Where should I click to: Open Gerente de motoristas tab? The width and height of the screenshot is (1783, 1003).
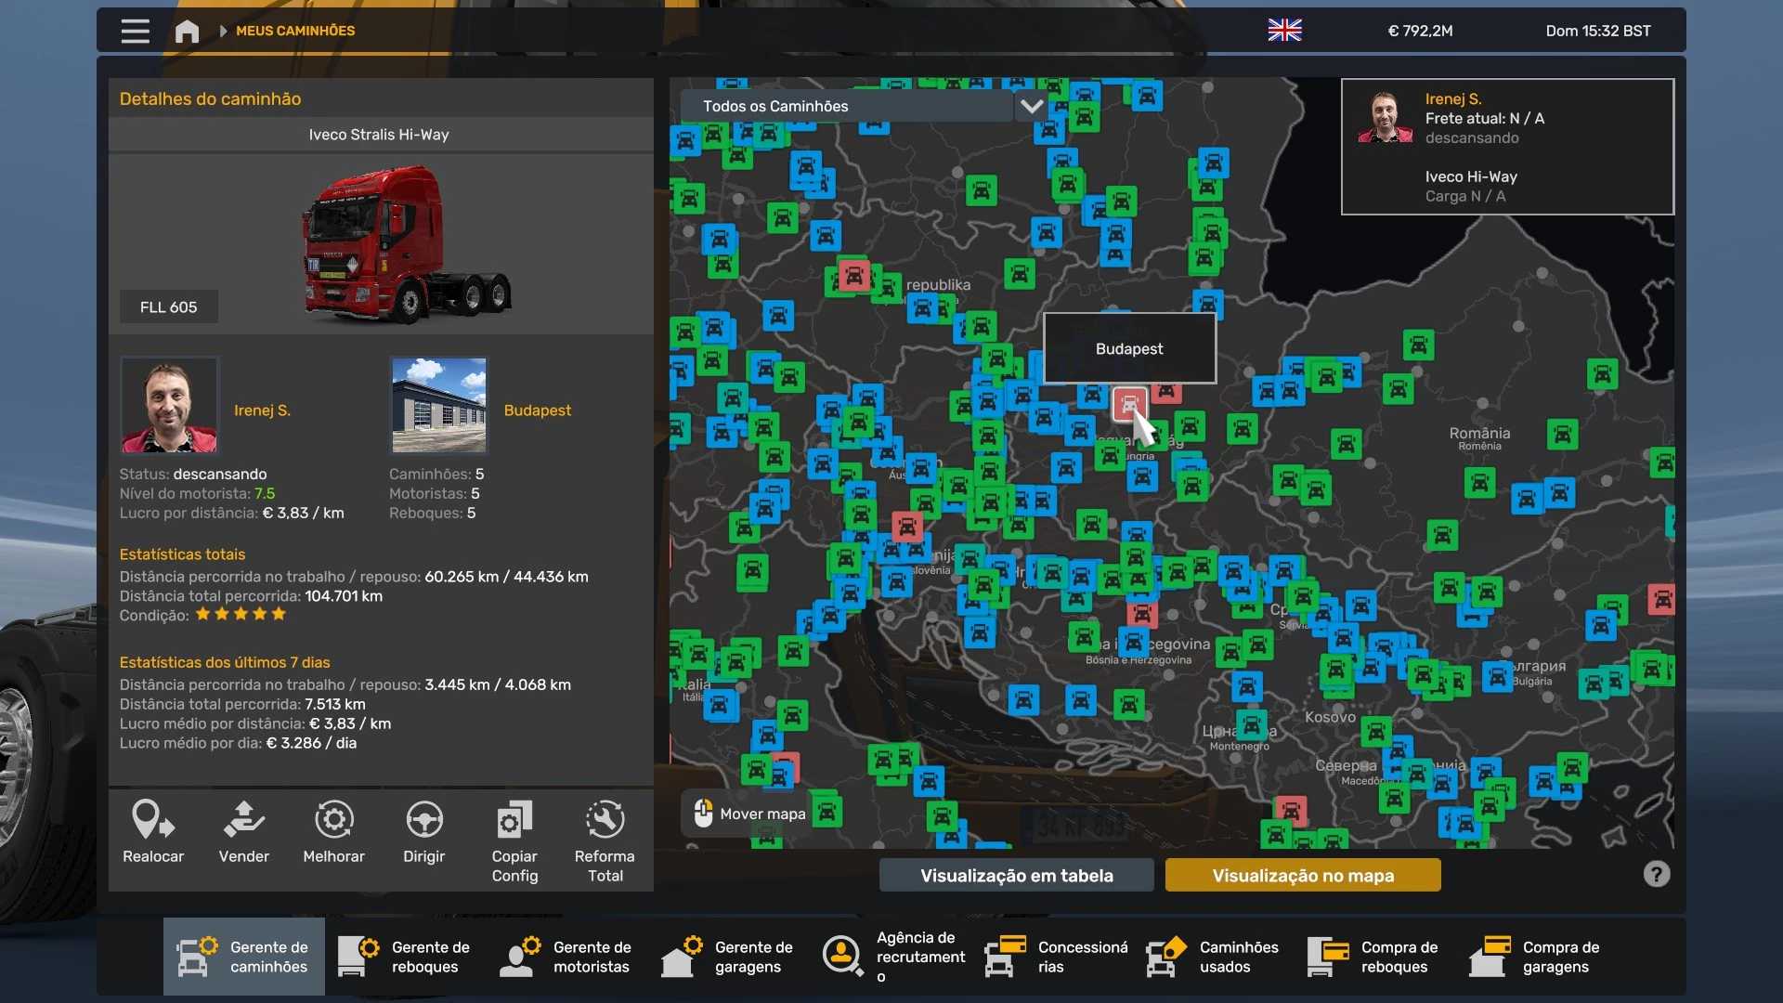pos(567,957)
